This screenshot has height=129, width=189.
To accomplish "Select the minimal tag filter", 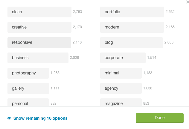I will coord(121,73).
